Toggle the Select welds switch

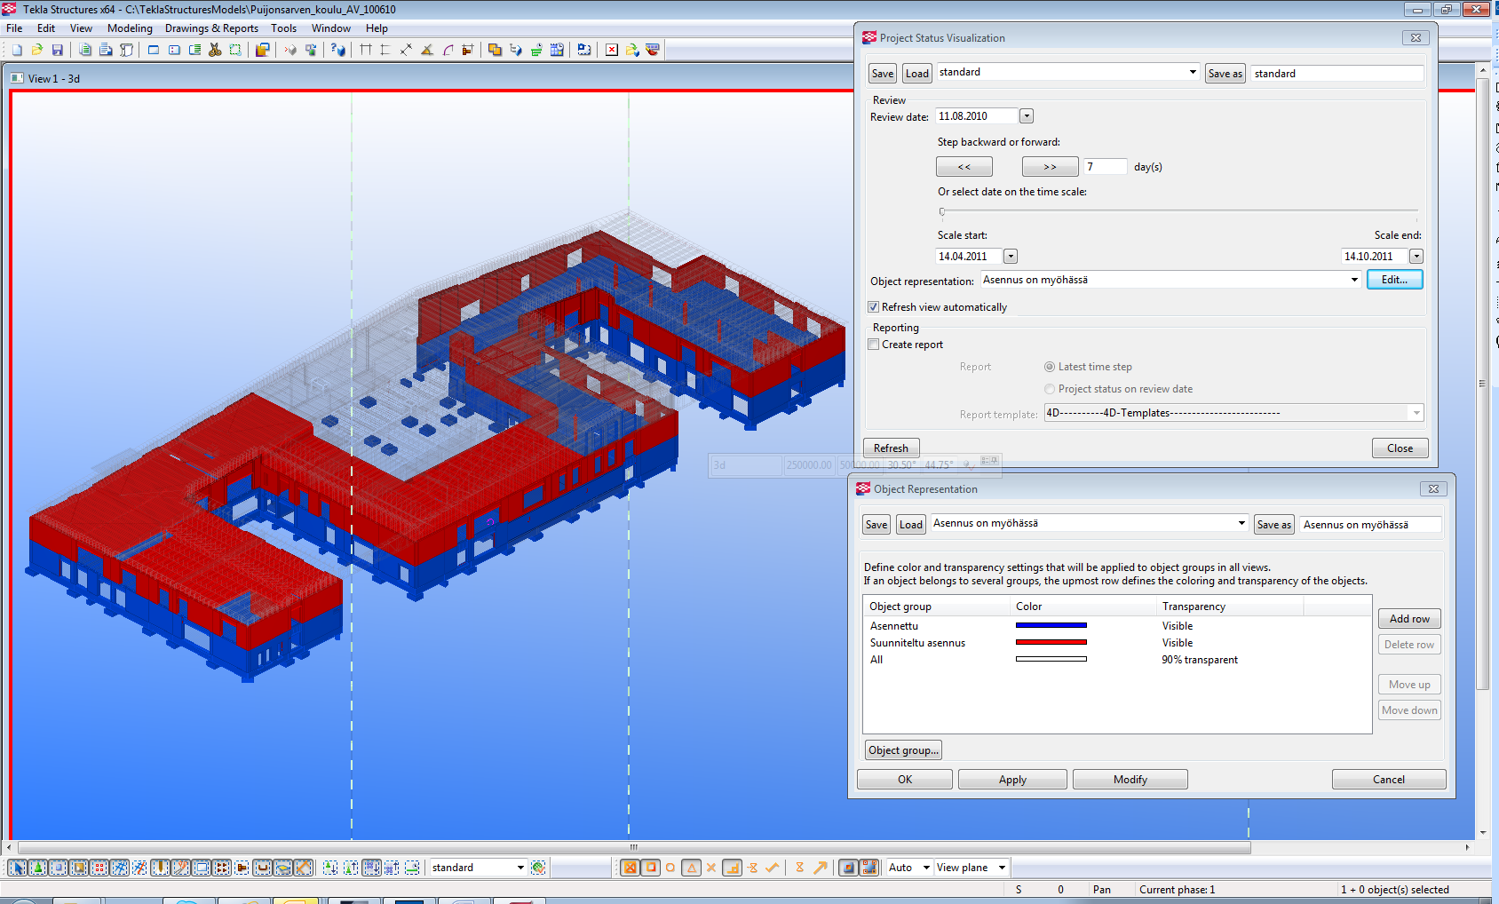tap(160, 868)
